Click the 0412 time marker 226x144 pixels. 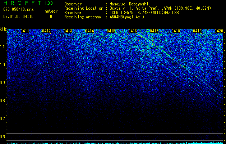(x=46, y=31)
